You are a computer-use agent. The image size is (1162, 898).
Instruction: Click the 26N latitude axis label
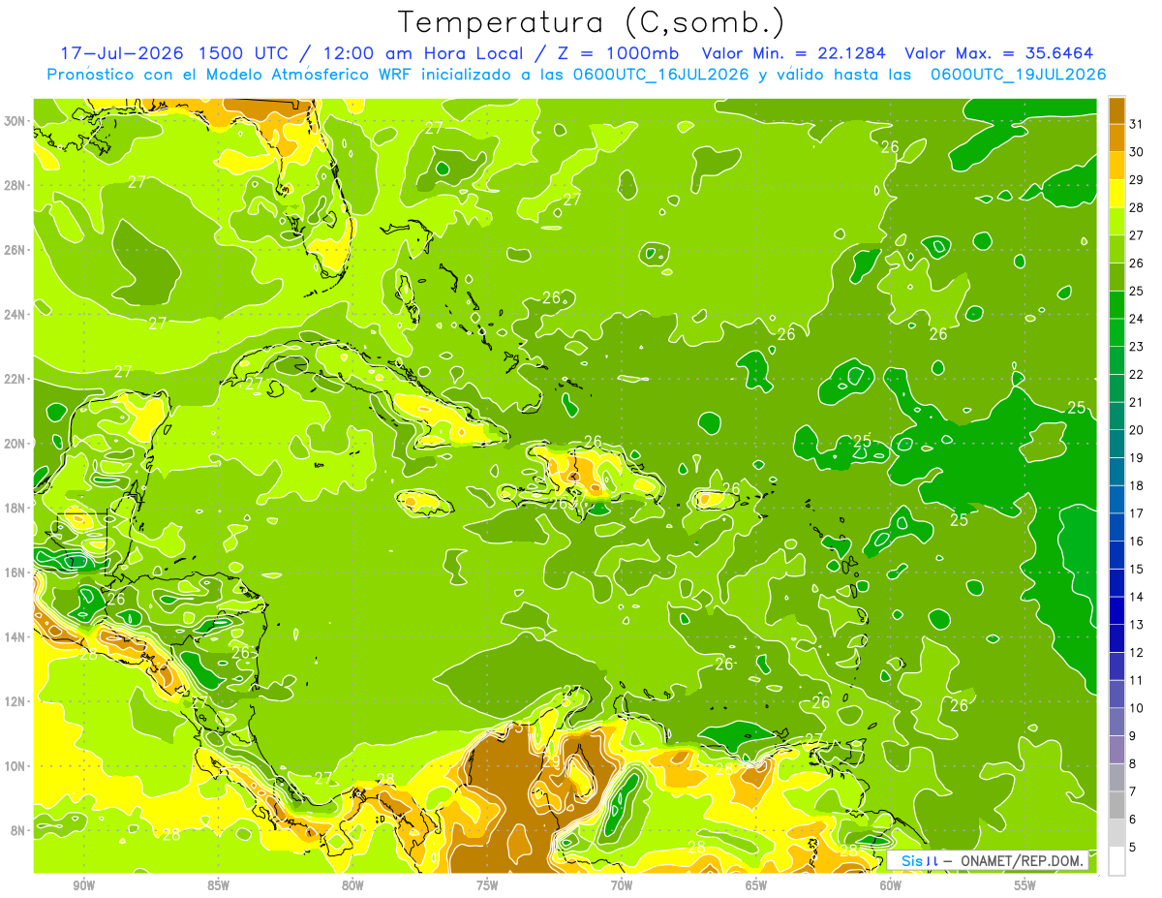[x=15, y=250]
